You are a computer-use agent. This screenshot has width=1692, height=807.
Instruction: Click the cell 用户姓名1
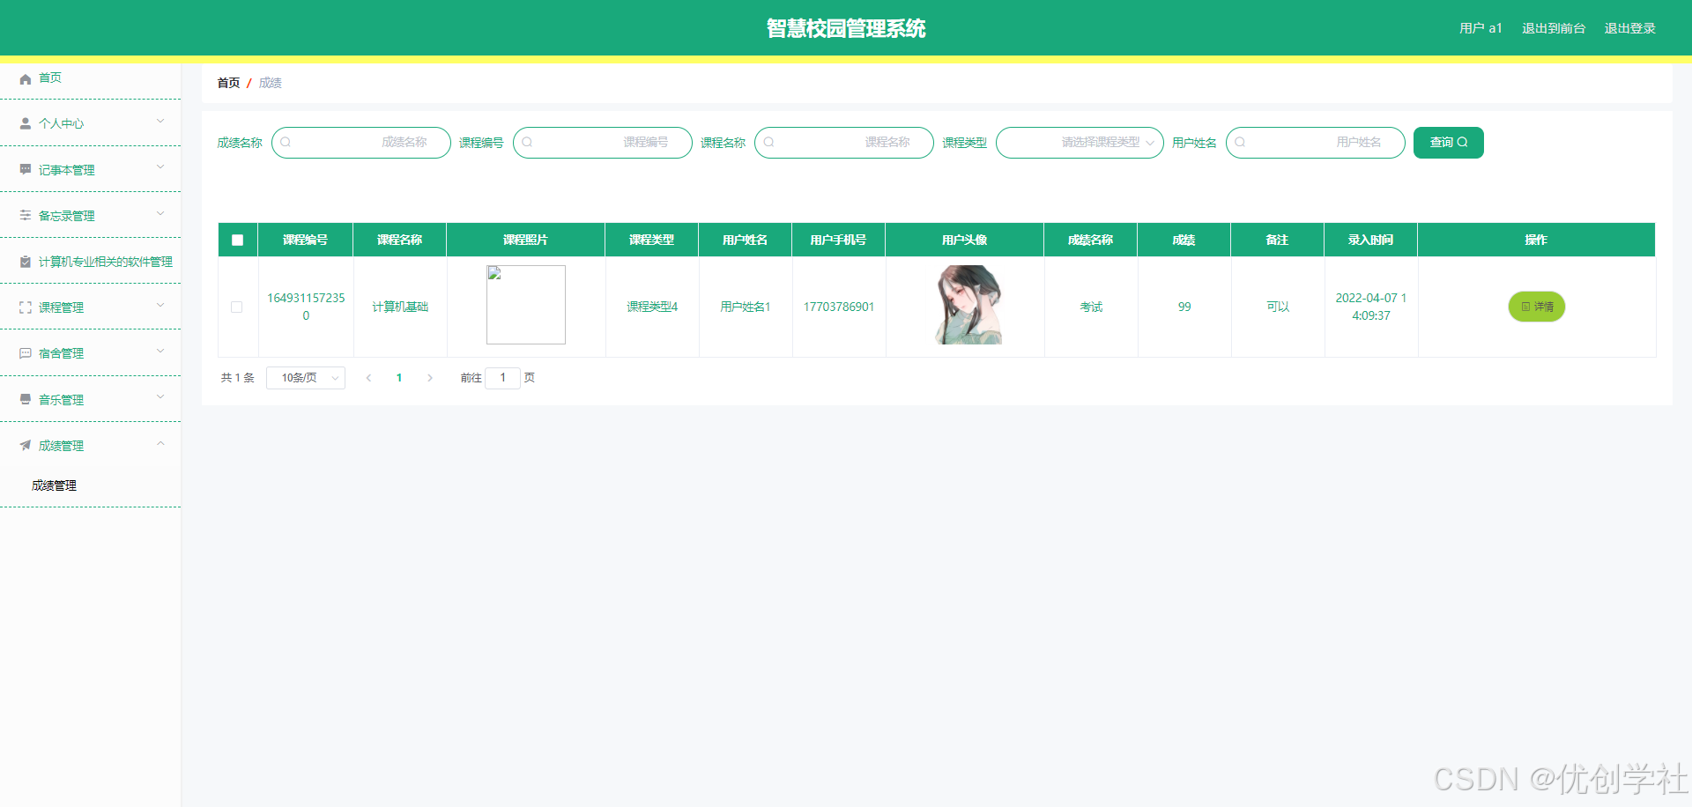746,307
